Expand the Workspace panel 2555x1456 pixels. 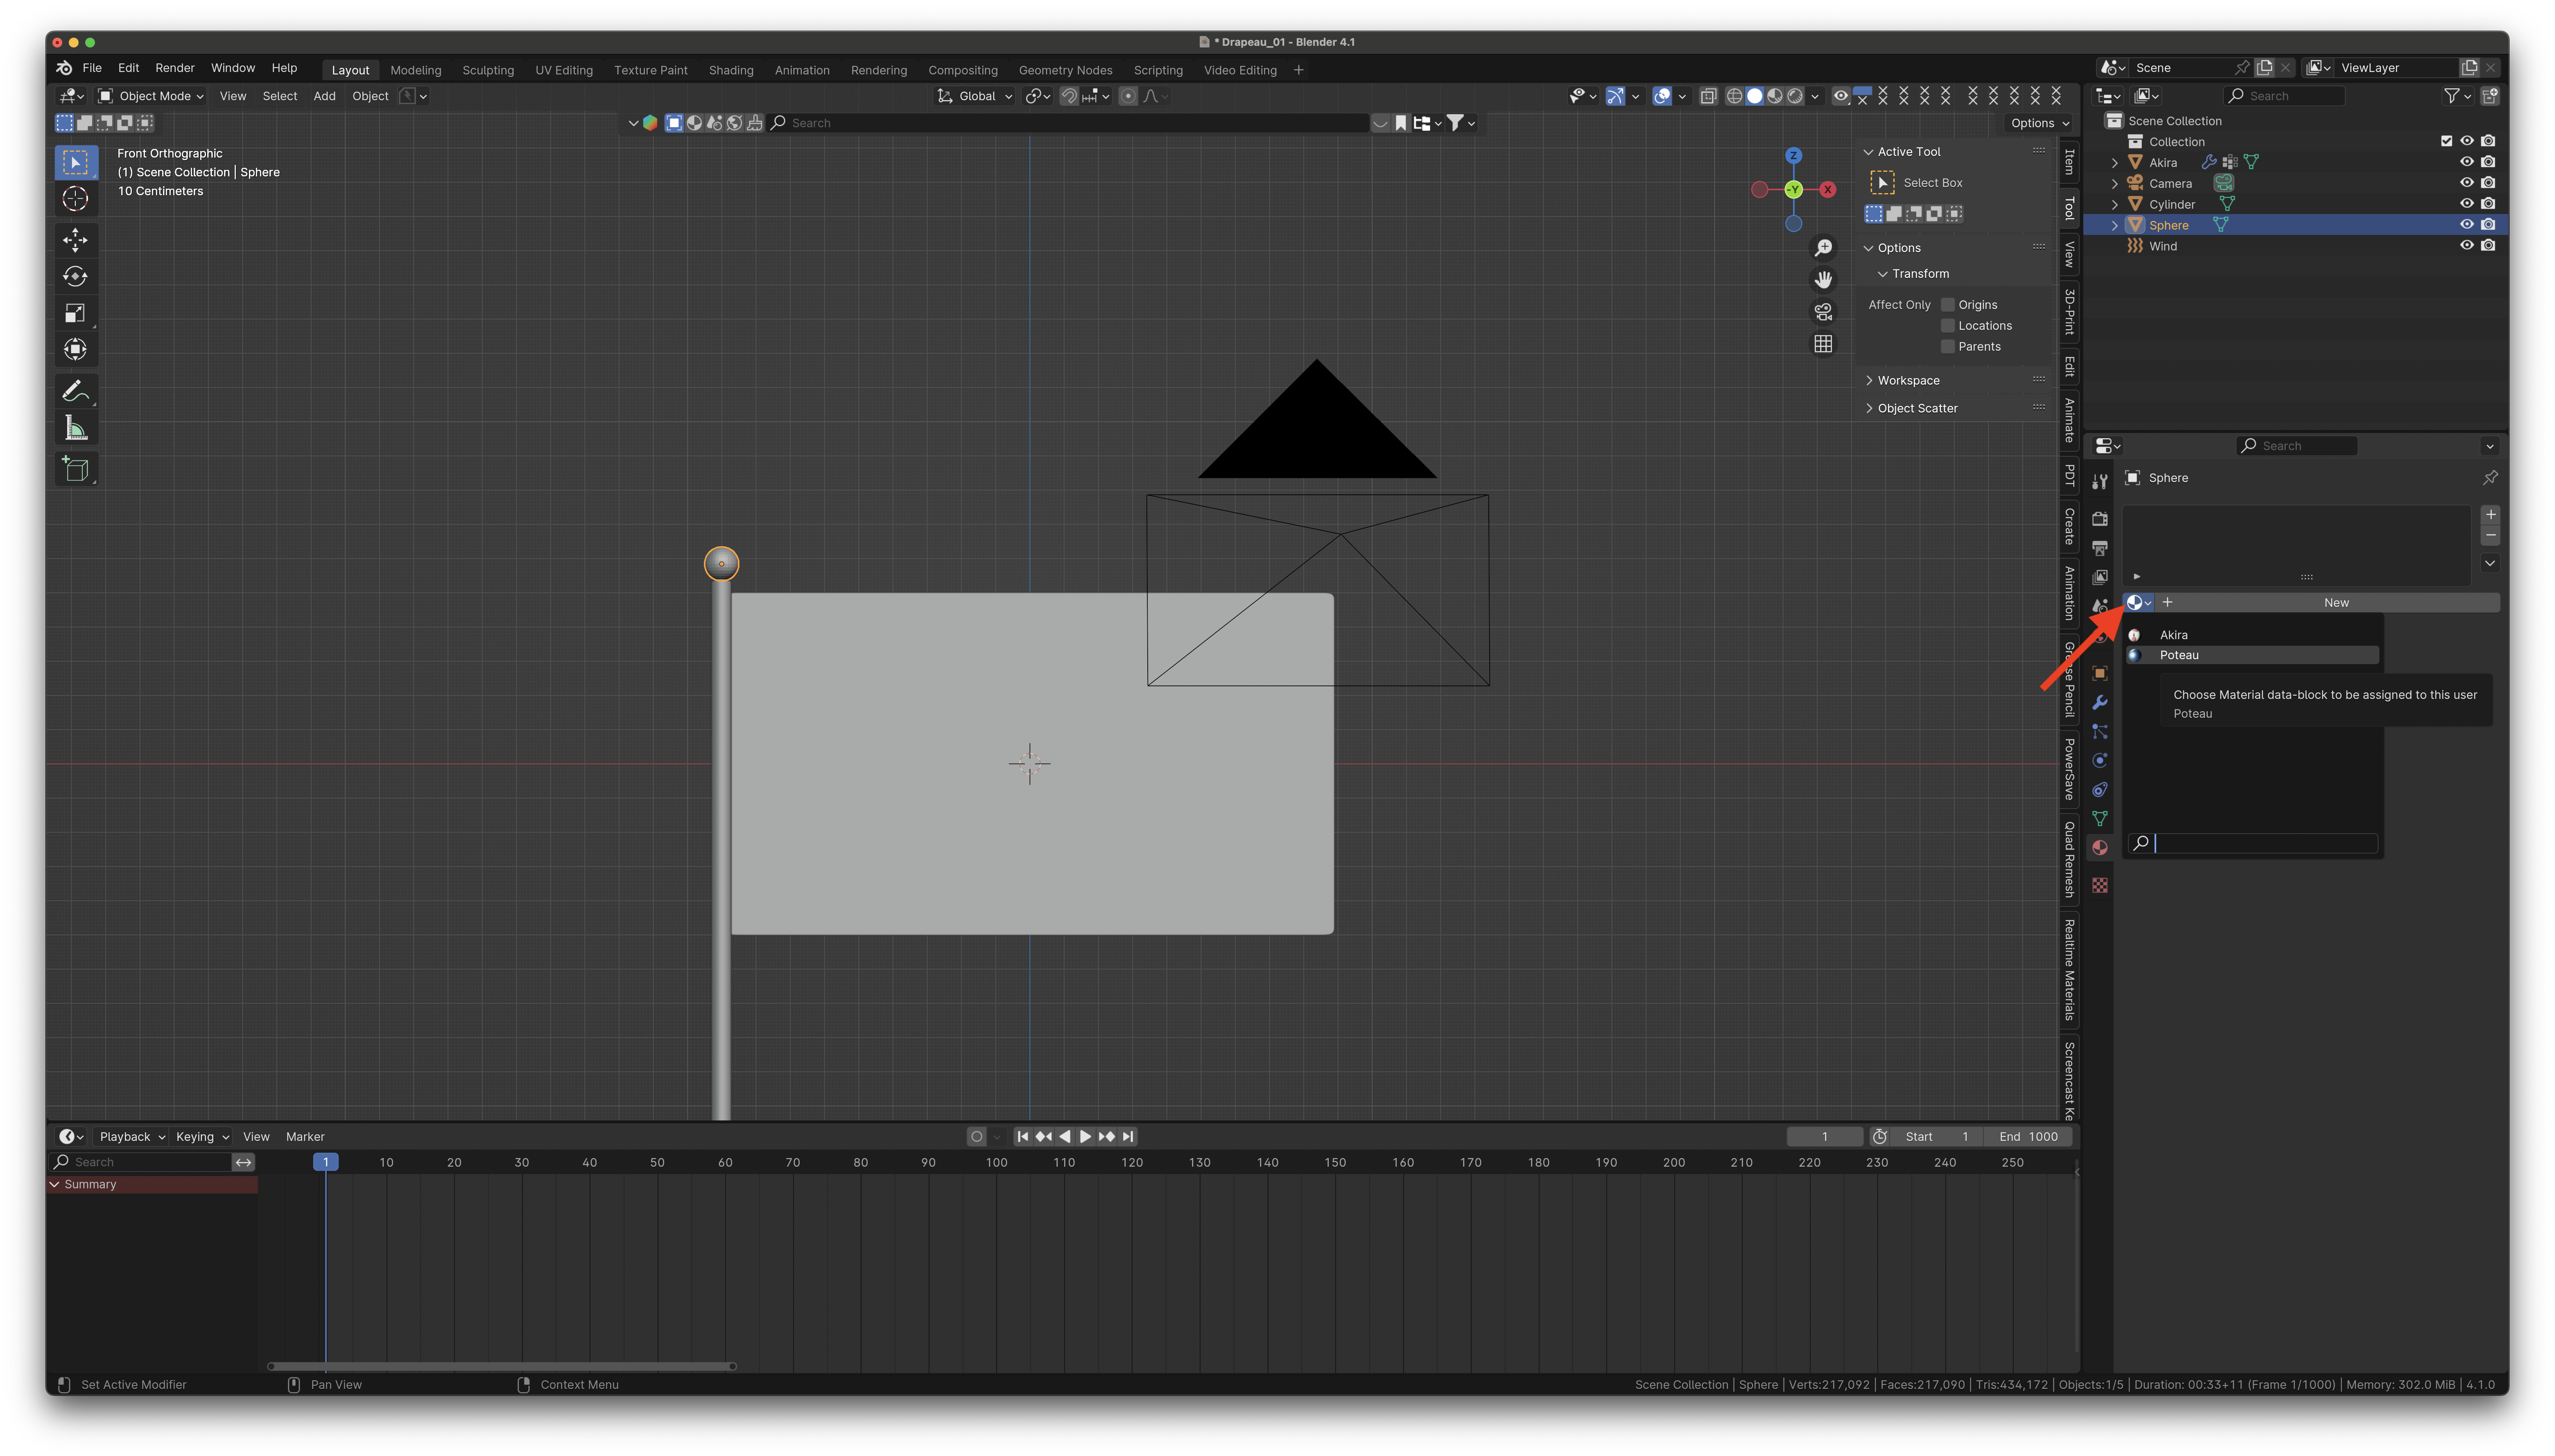(1868, 381)
